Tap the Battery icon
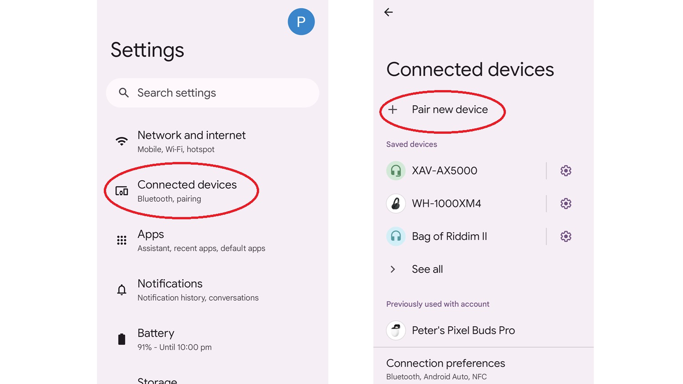This screenshot has width=683, height=384. [122, 339]
